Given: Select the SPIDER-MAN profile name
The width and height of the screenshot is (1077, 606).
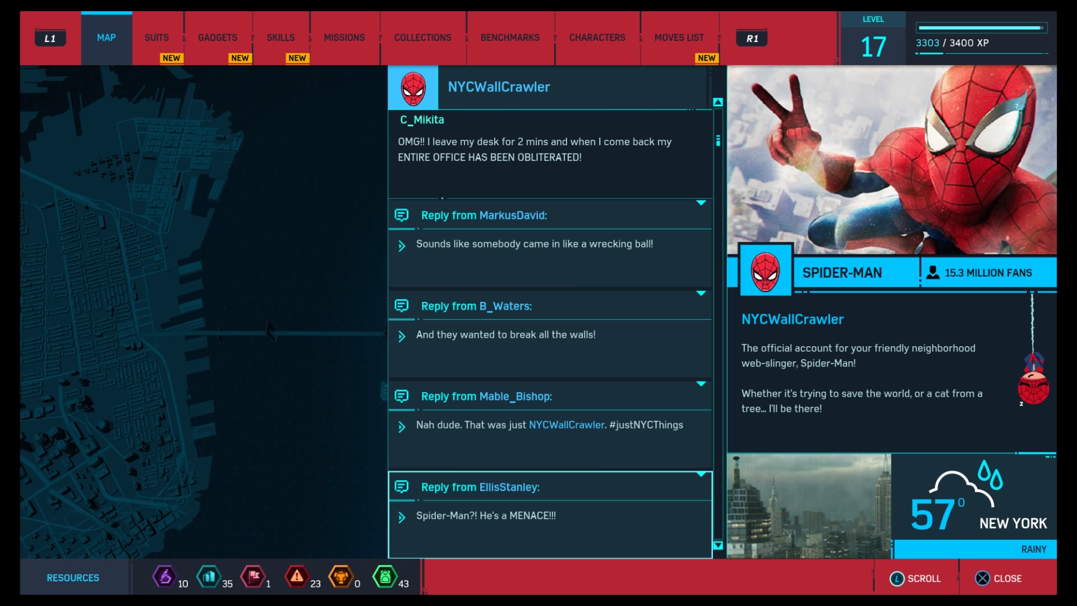Looking at the screenshot, I should pos(842,273).
